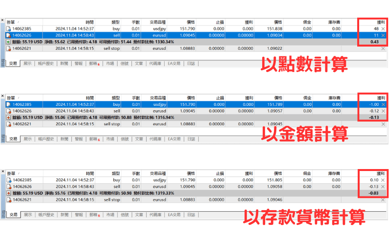
Task: Open the 市場 tab in the equity 55.06 panel
Action: [x=110, y=139]
